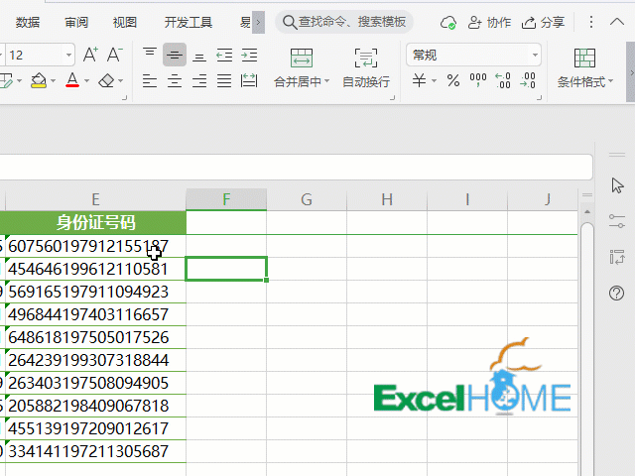Select column H header
635x476 pixels.
387,199
